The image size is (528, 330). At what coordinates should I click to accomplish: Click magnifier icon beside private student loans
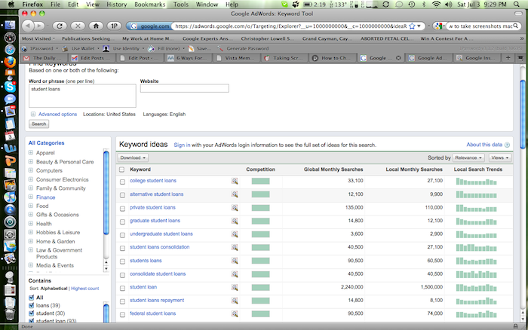pos(235,207)
